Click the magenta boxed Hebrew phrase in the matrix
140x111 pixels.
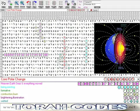pos(26,55)
